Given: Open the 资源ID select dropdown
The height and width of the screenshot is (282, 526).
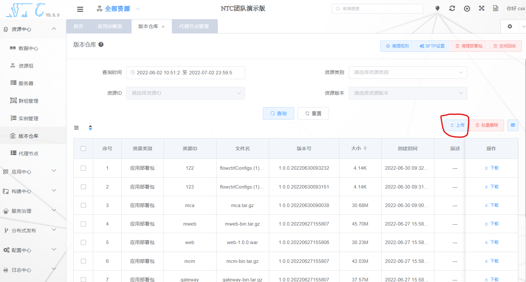Looking at the screenshot, I should pos(186,93).
